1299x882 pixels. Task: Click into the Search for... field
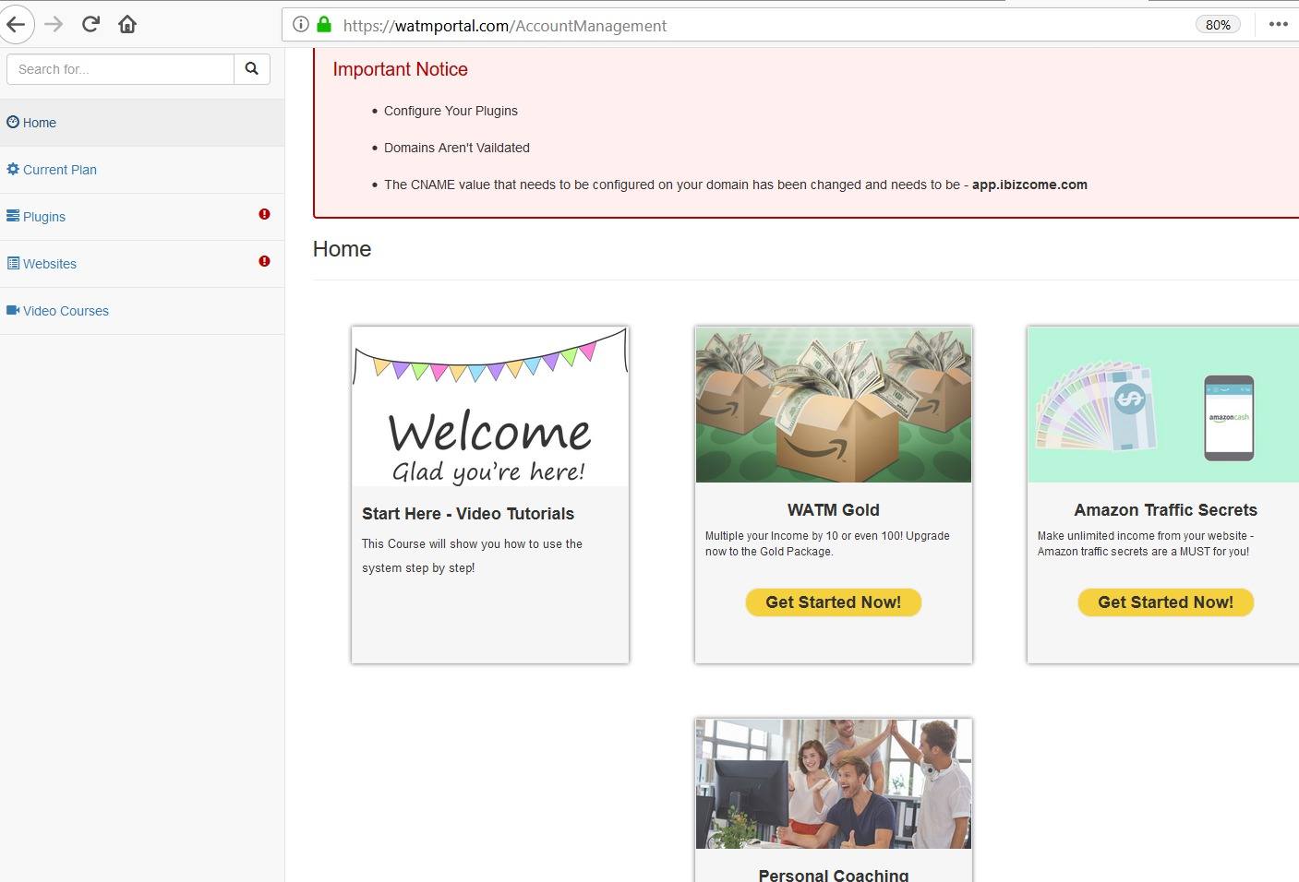click(x=120, y=69)
